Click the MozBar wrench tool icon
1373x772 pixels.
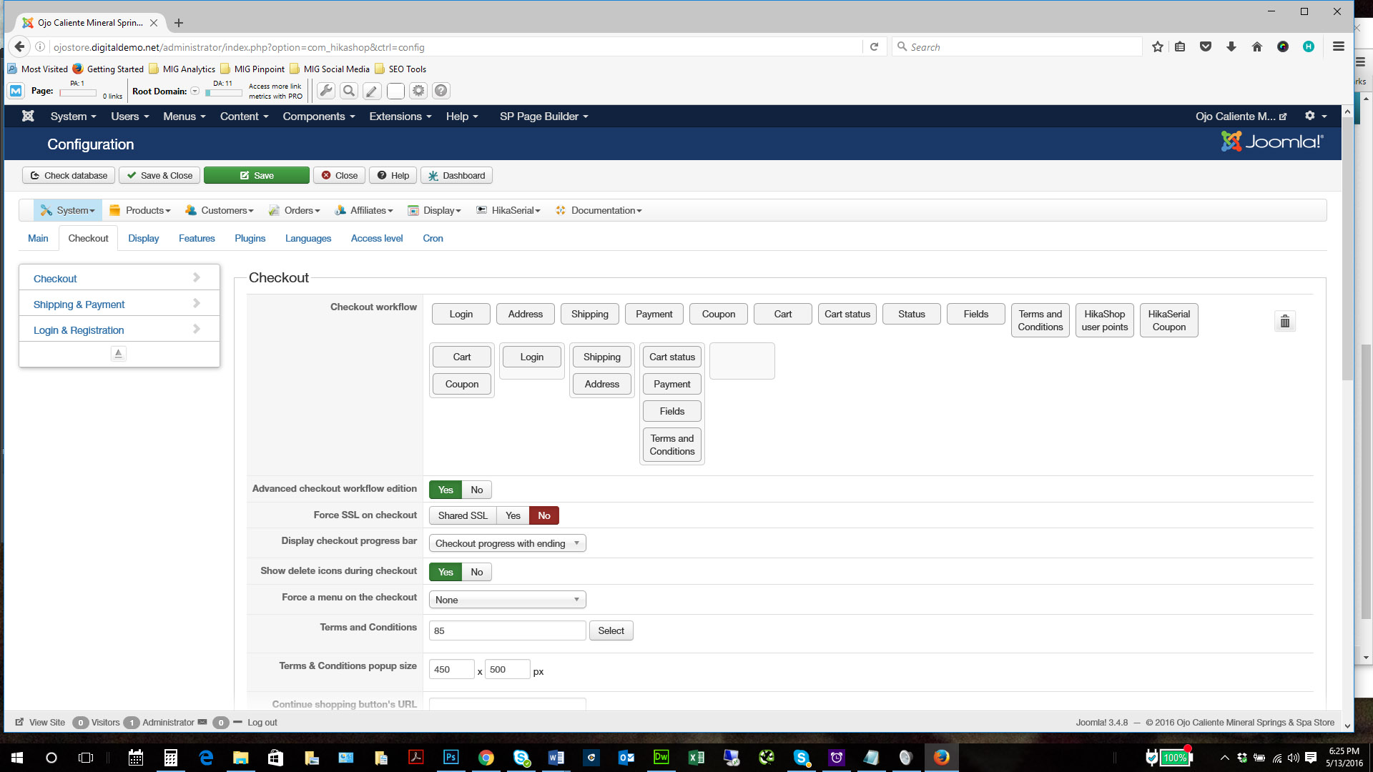click(x=326, y=91)
